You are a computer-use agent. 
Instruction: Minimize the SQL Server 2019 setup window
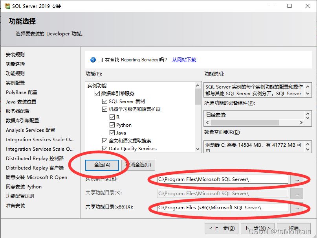[x=272, y=6]
